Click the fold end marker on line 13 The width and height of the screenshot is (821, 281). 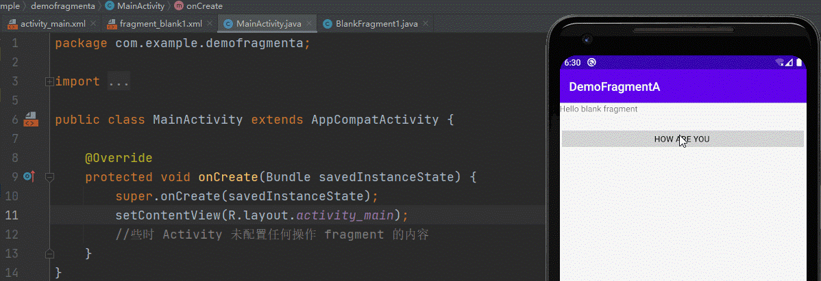(50, 254)
